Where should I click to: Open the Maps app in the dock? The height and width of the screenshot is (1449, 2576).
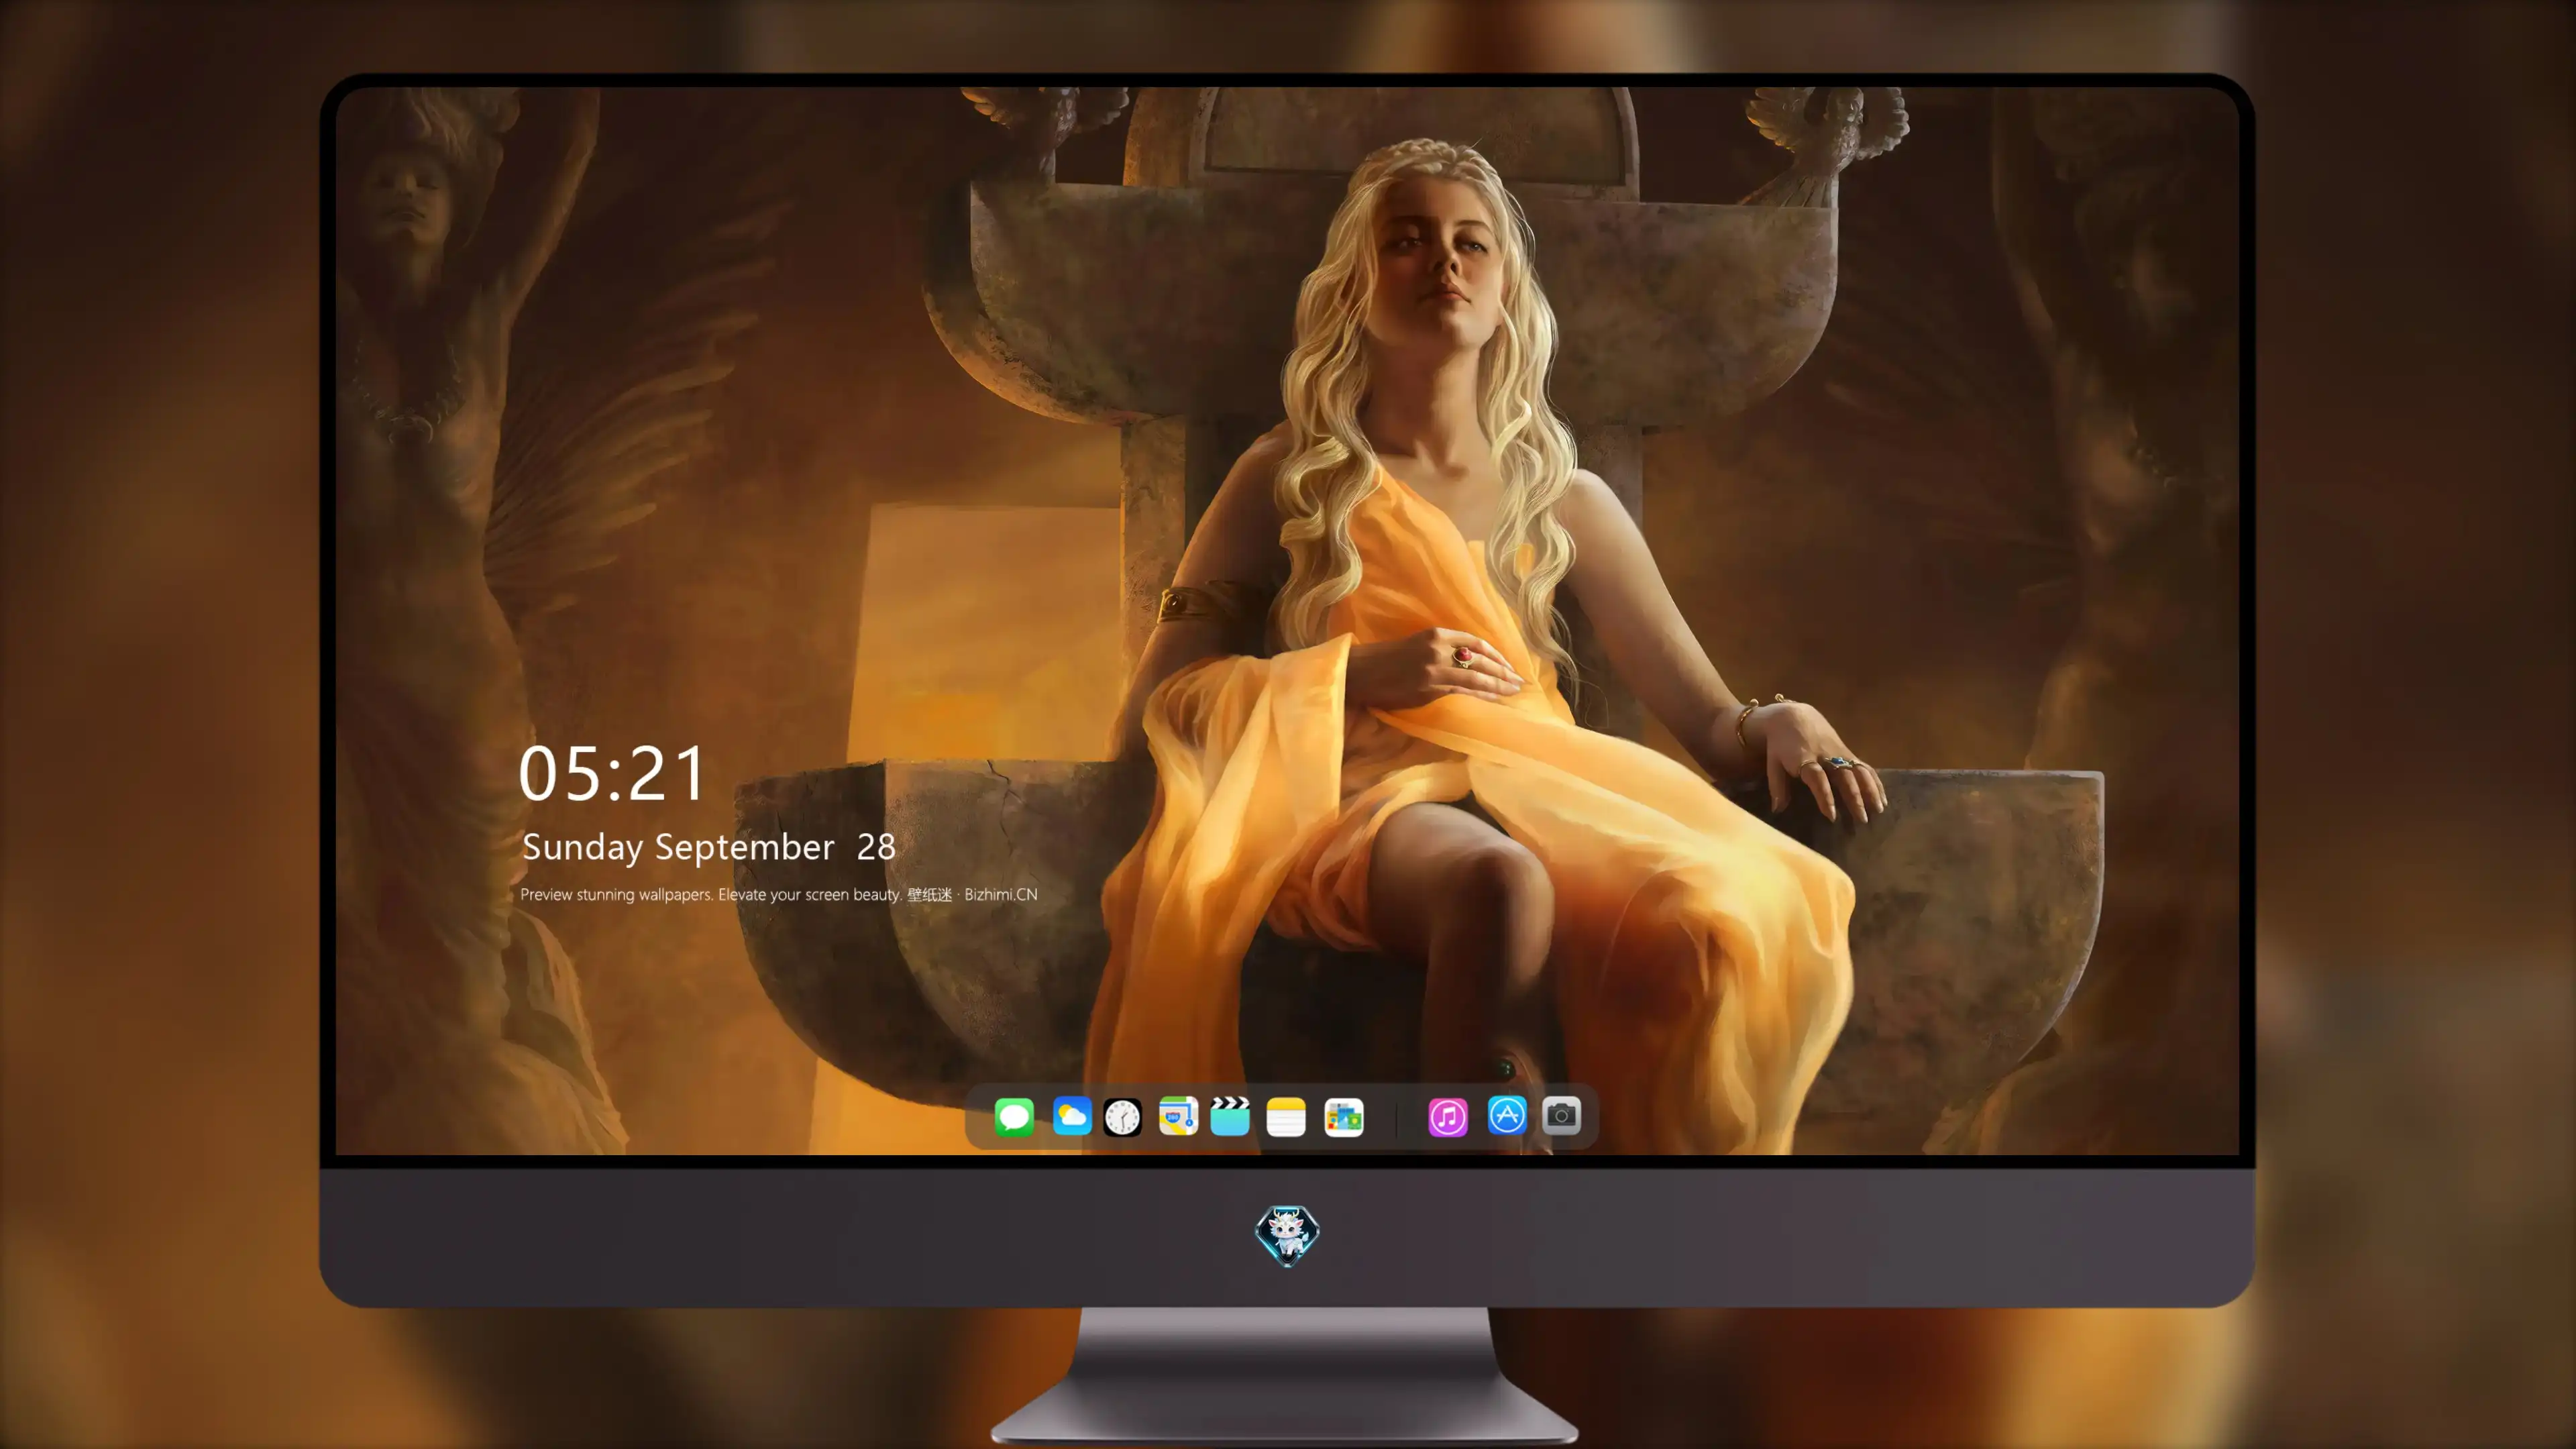pos(1178,1116)
